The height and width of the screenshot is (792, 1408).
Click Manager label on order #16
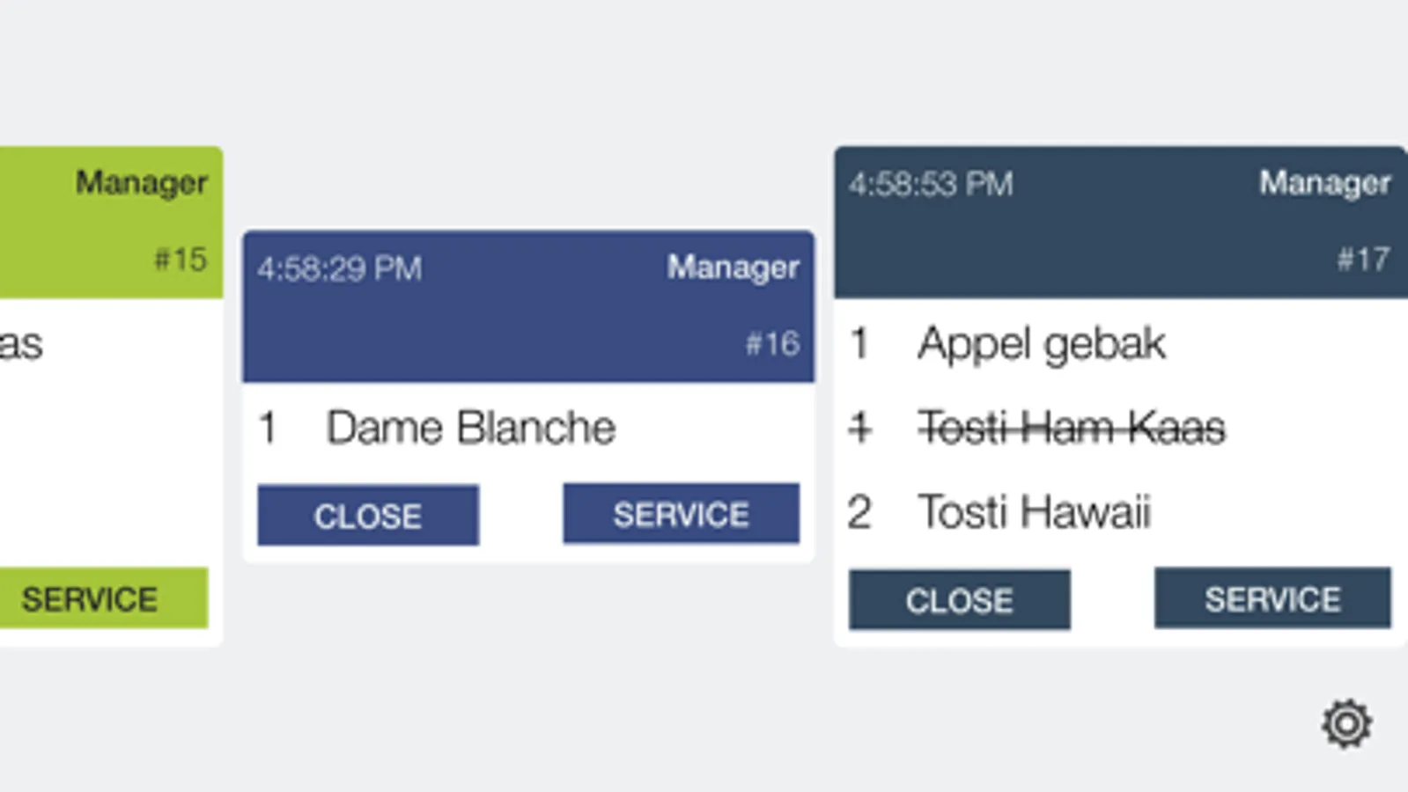(x=733, y=268)
